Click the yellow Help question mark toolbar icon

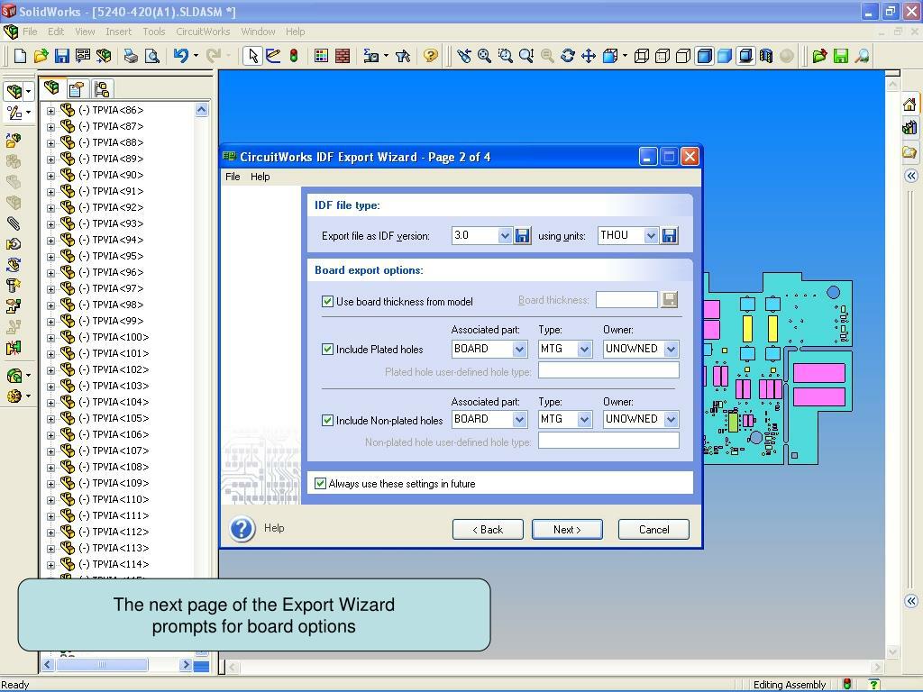click(x=431, y=56)
